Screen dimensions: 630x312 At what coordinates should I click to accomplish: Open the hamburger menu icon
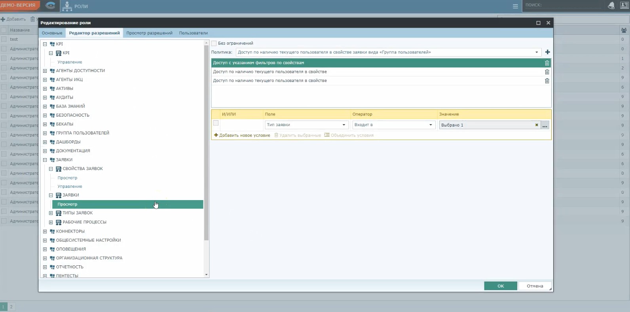click(515, 6)
